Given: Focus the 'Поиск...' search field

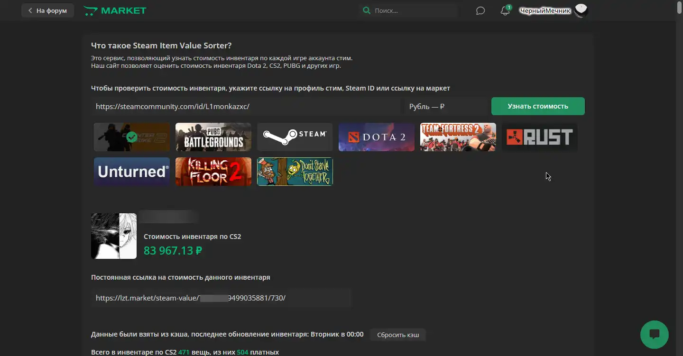Looking at the screenshot, I should pos(415,10).
